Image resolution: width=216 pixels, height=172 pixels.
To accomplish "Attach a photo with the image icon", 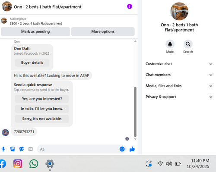I will pyautogui.click(x=13, y=149).
